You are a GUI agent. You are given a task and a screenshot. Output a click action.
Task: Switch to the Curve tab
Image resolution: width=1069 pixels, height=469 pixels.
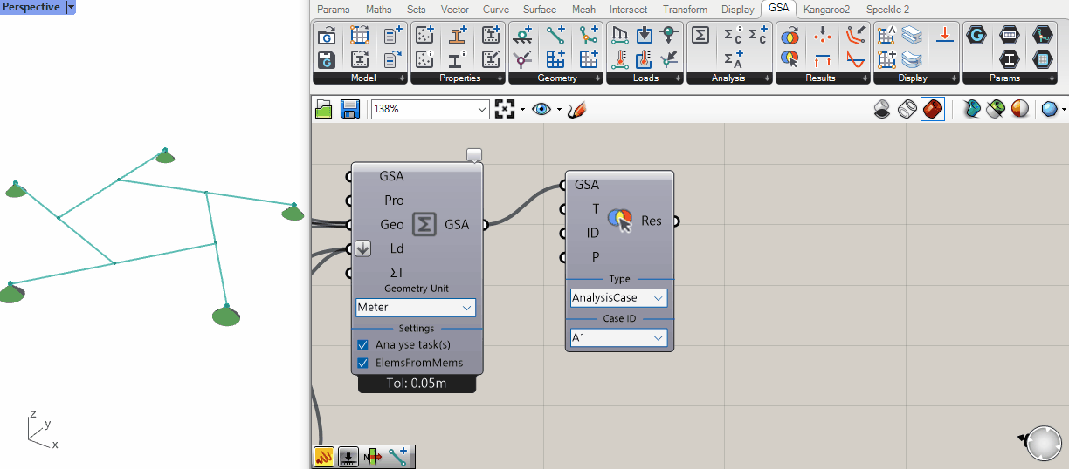pos(496,10)
